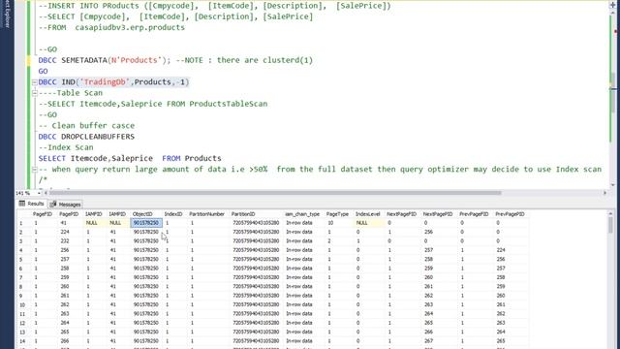Click the IndexID column header

[x=173, y=214]
